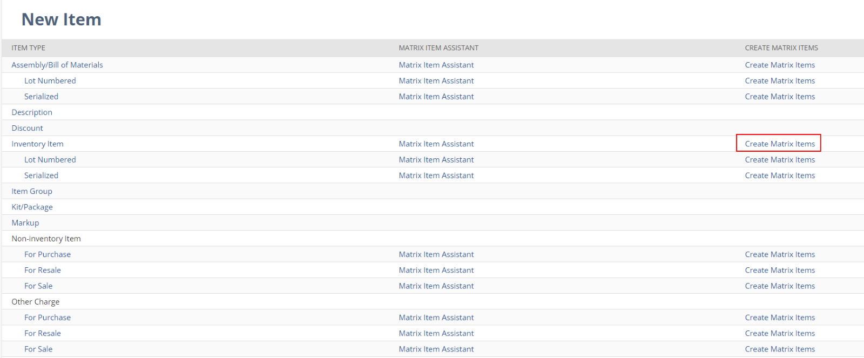The width and height of the screenshot is (864, 358).
Task: Open Matrix Item Assistant for Assembly/Bill of Materials
Action: click(436, 65)
